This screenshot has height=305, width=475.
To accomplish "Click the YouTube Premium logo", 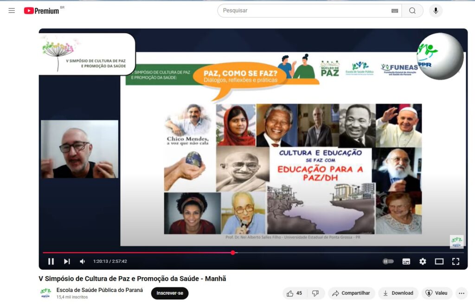I will click(42, 11).
